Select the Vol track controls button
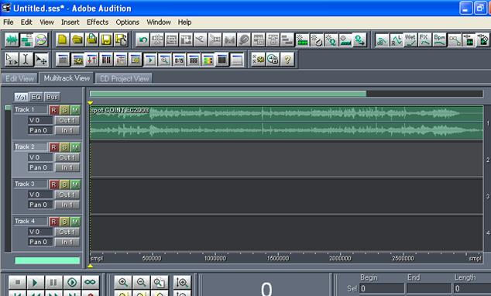Screen dimensions: 491x296 21,97
